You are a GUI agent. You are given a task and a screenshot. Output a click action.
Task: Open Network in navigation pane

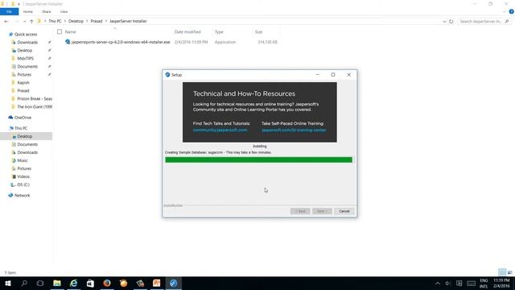[x=22, y=195]
